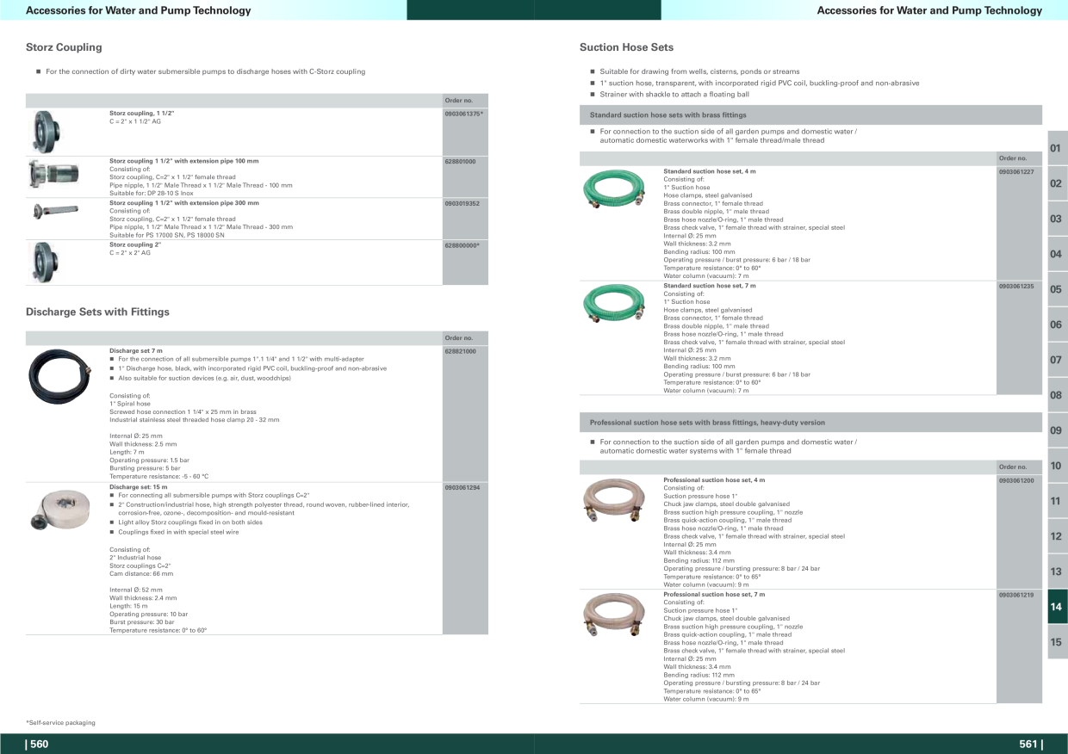The height and width of the screenshot is (754, 1068).
Task: Open chapter tab 06
Action: click(x=1057, y=324)
